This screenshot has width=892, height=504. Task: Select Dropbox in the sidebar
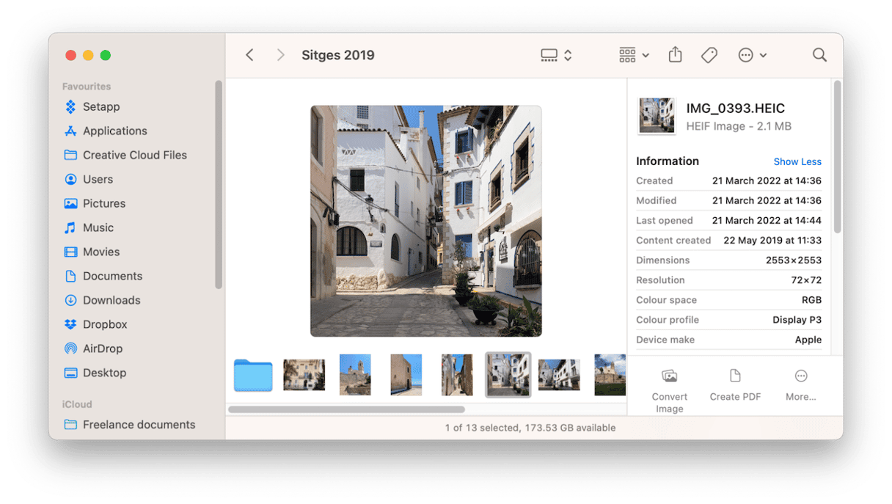coord(105,324)
